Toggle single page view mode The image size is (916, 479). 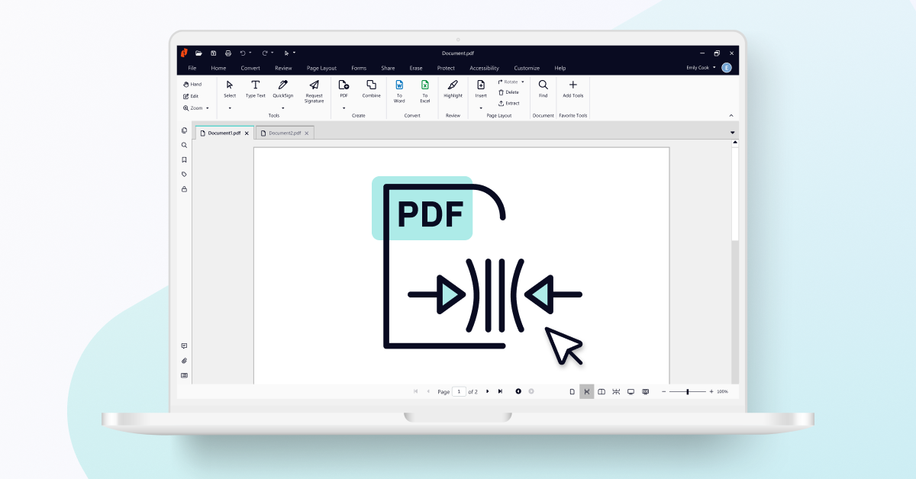point(572,391)
